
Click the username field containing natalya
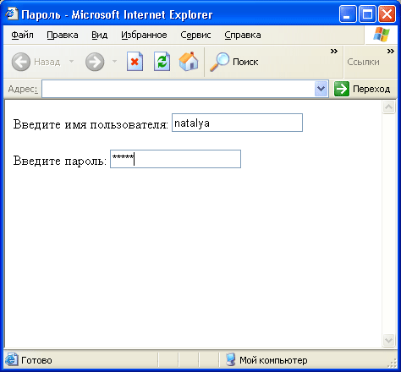tap(237, 123)
